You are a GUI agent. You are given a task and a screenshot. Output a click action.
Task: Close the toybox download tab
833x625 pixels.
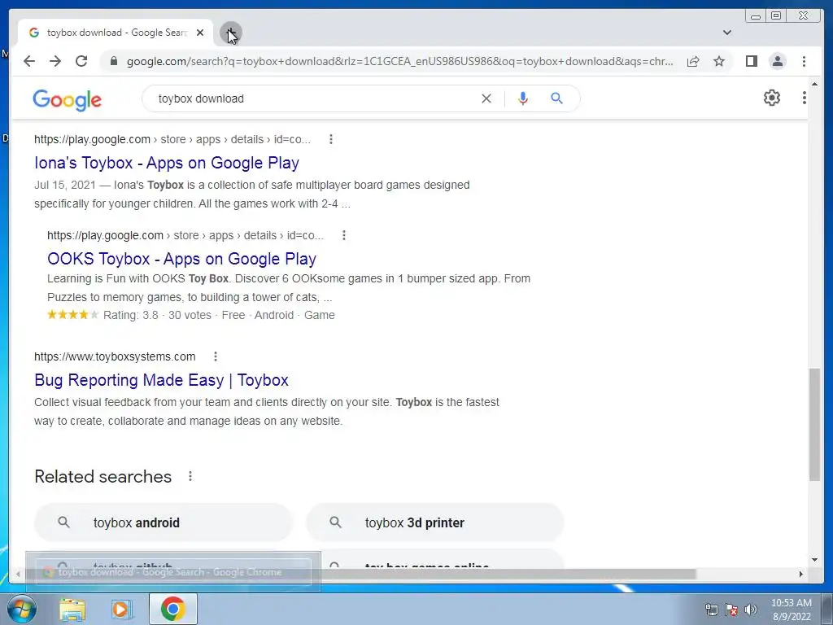point(200,33)
